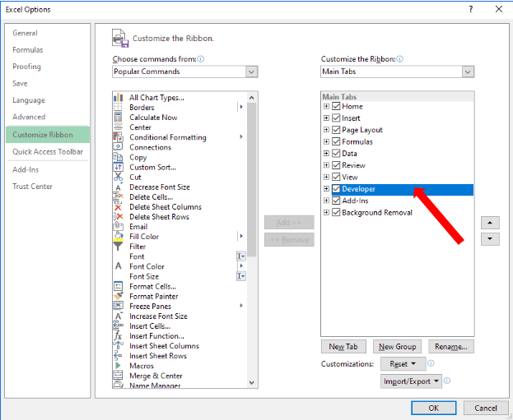Screen dimensions: 513x420
Task: Select the Font Size command
Action: pyautogui.click(x=180, y=276)
